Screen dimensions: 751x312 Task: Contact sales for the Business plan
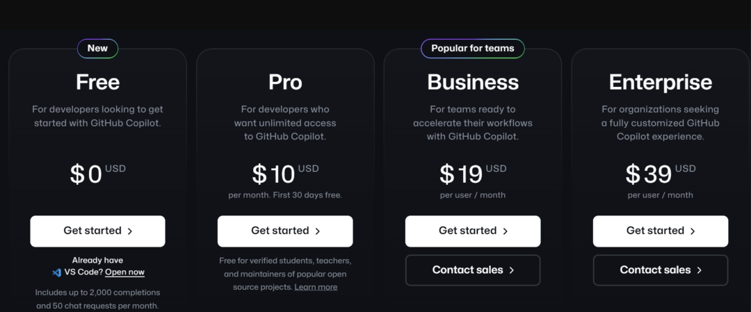(x=473, y=270)
